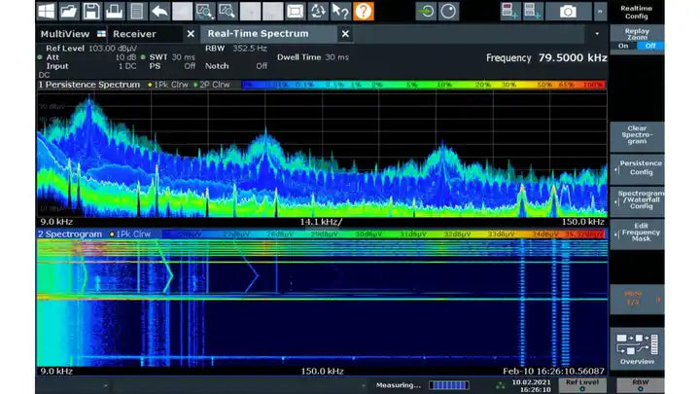Click the context help cursor icon
The image size is (700, 394).
(x=340, y=12)
